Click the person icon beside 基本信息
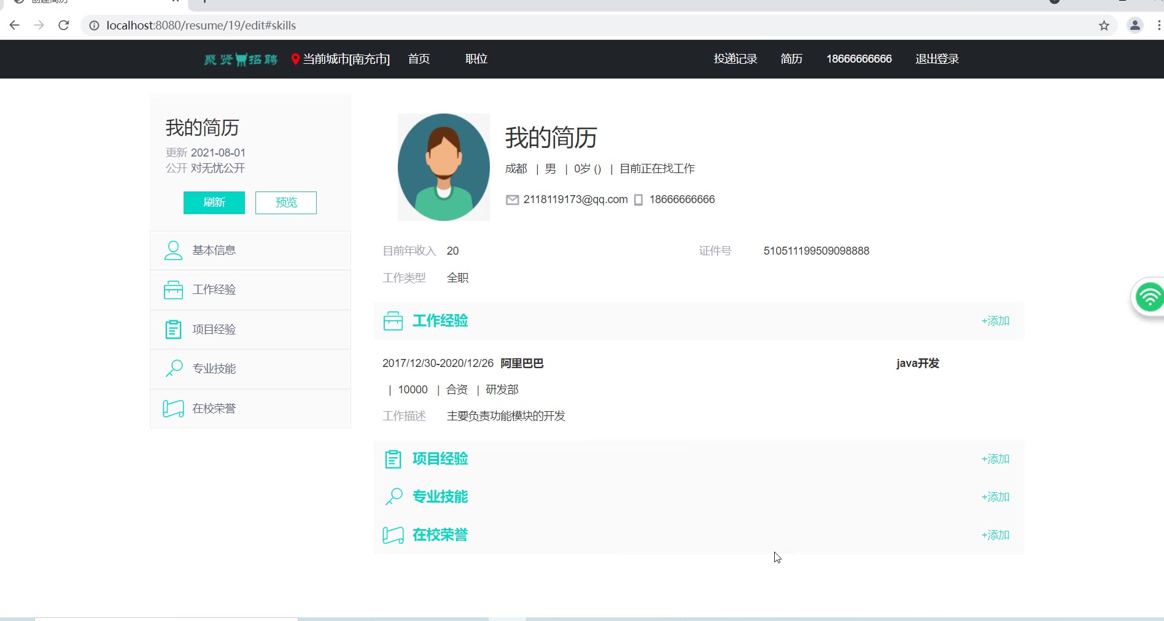The height and width of the screenshot is (621, 1164). point(174,250)
